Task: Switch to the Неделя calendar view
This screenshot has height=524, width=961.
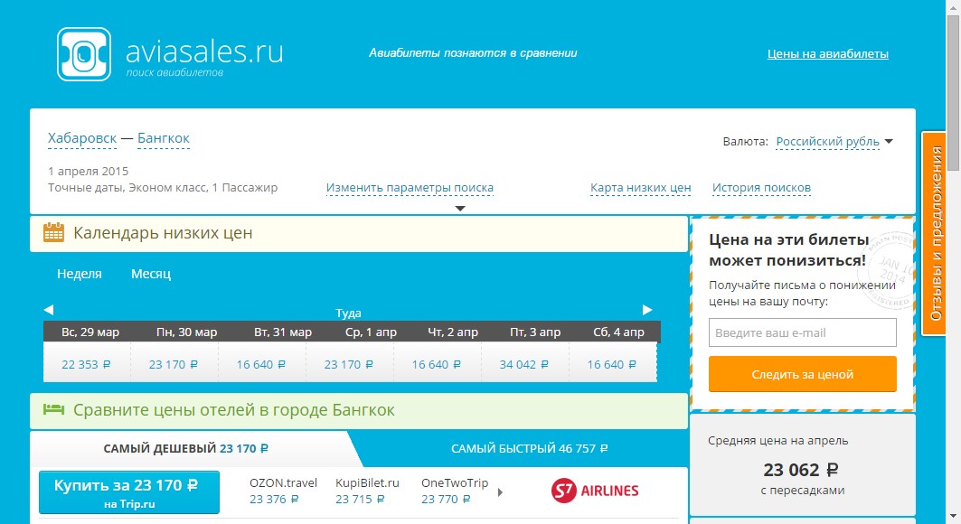Action: click(80, 274)
